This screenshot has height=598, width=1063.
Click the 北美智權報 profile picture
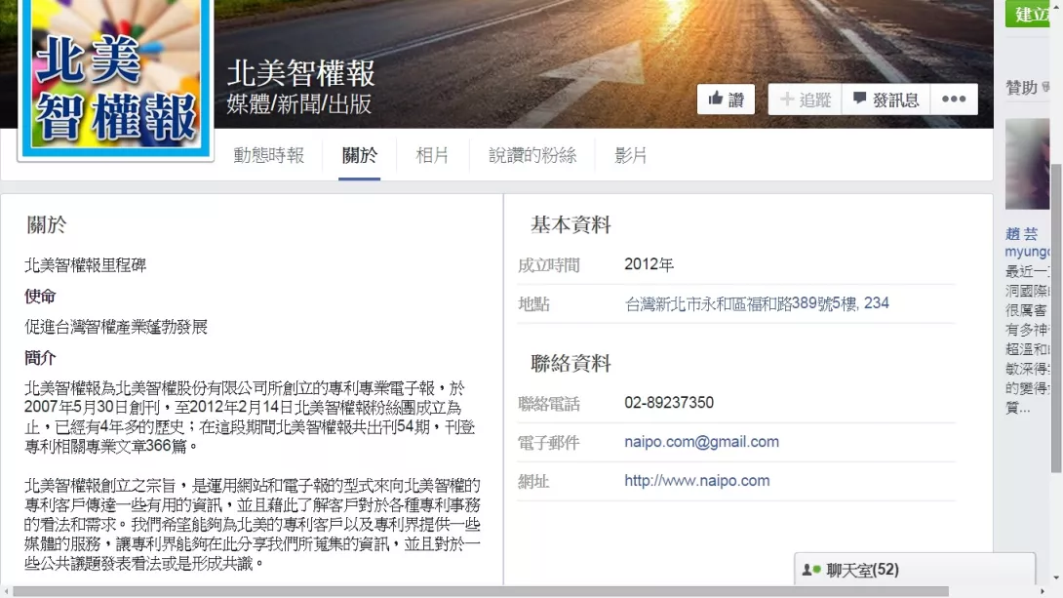[x=116, y=77]
